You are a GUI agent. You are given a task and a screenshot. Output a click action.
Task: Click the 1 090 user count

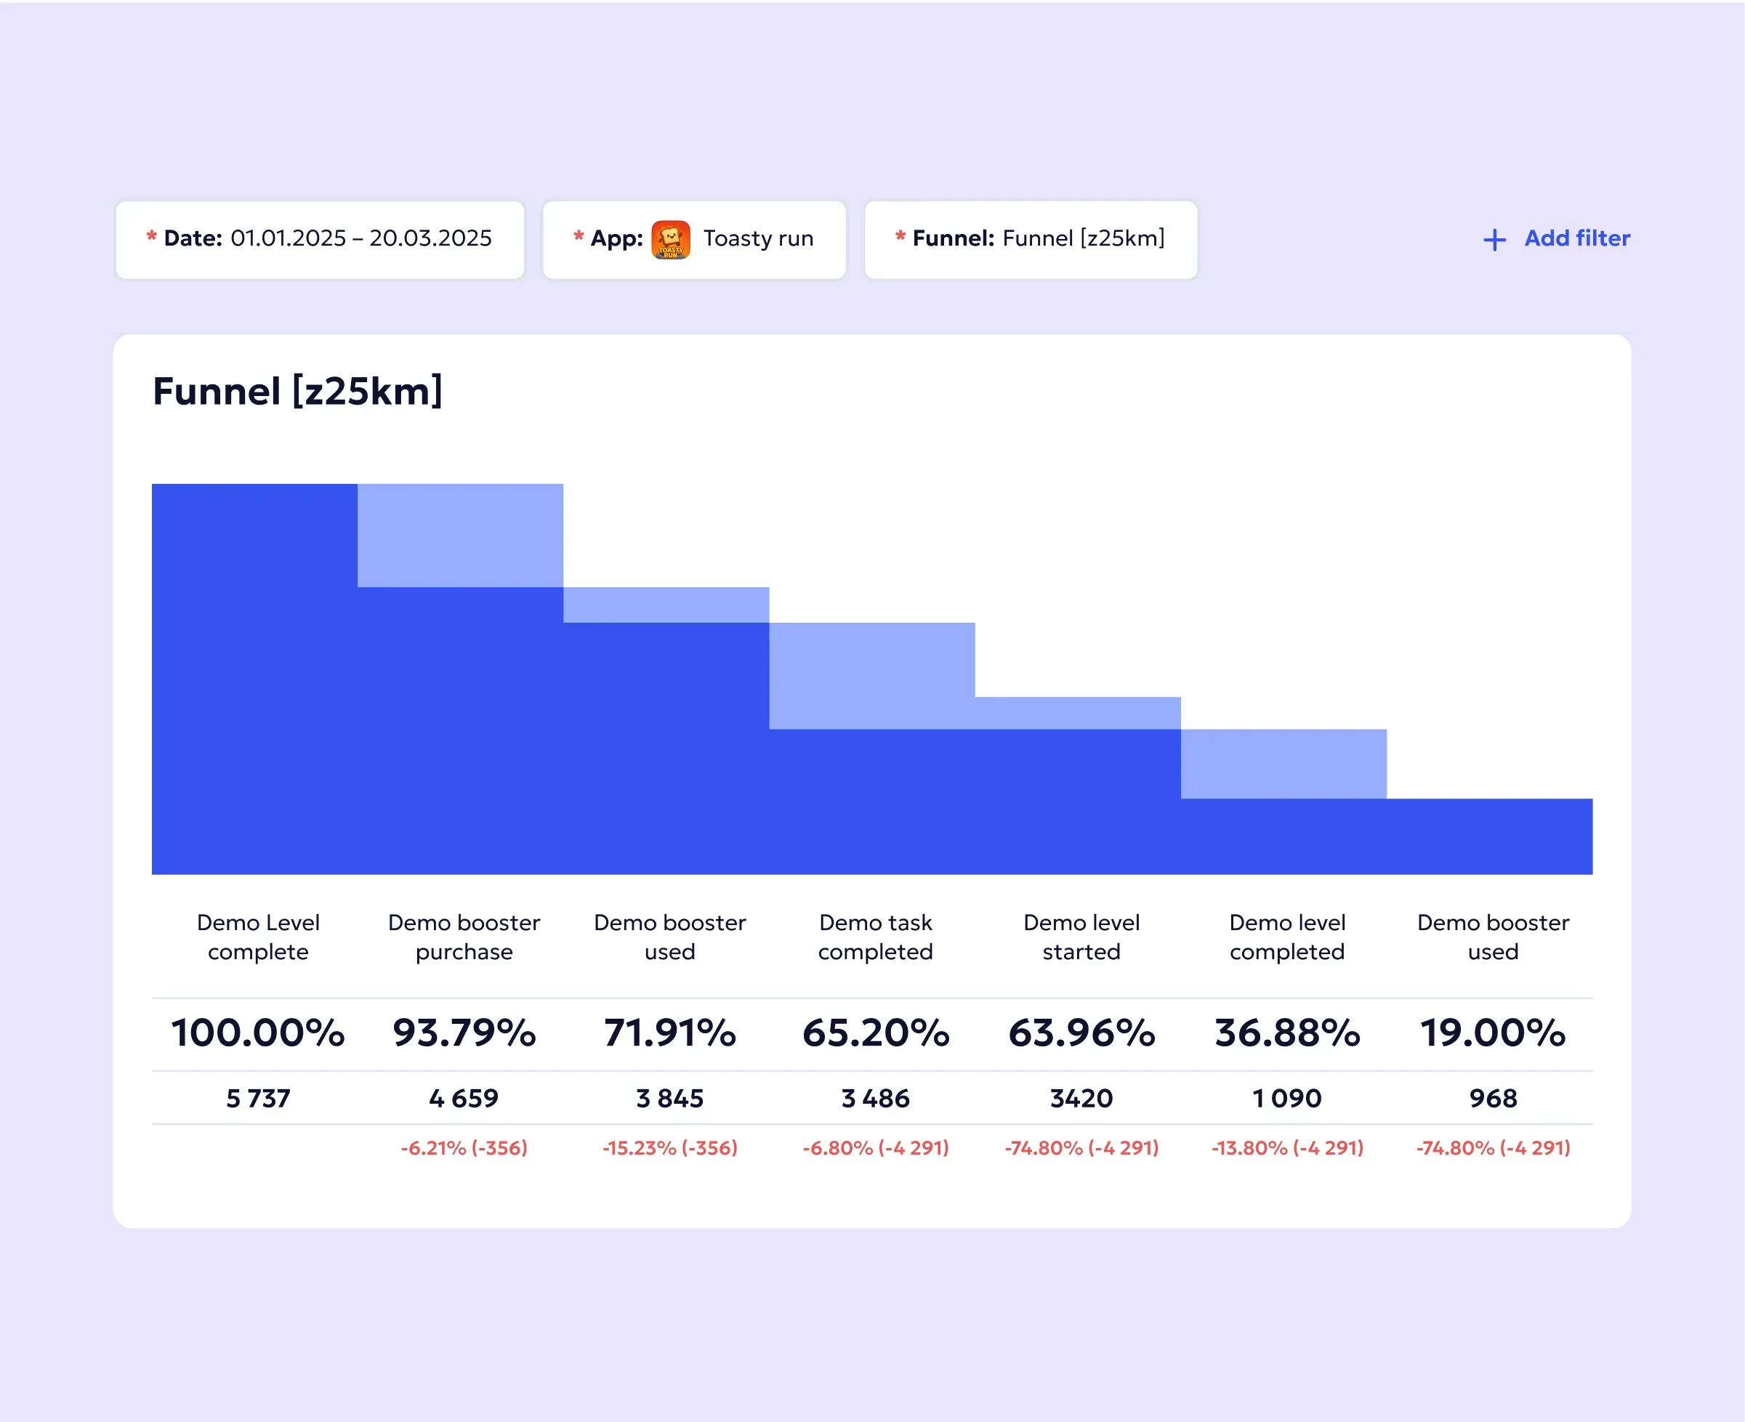point(1286,1098)
